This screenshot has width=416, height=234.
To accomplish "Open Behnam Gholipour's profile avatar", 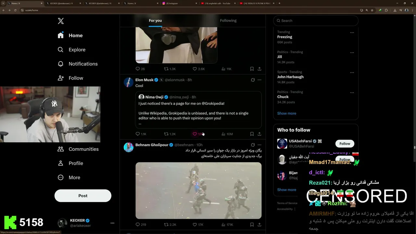I will pos(129,147).
